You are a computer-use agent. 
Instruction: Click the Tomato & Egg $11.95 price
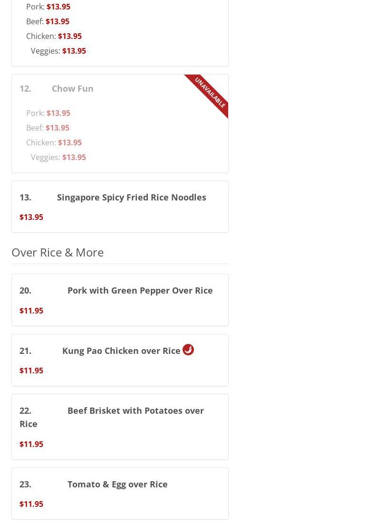31,504
